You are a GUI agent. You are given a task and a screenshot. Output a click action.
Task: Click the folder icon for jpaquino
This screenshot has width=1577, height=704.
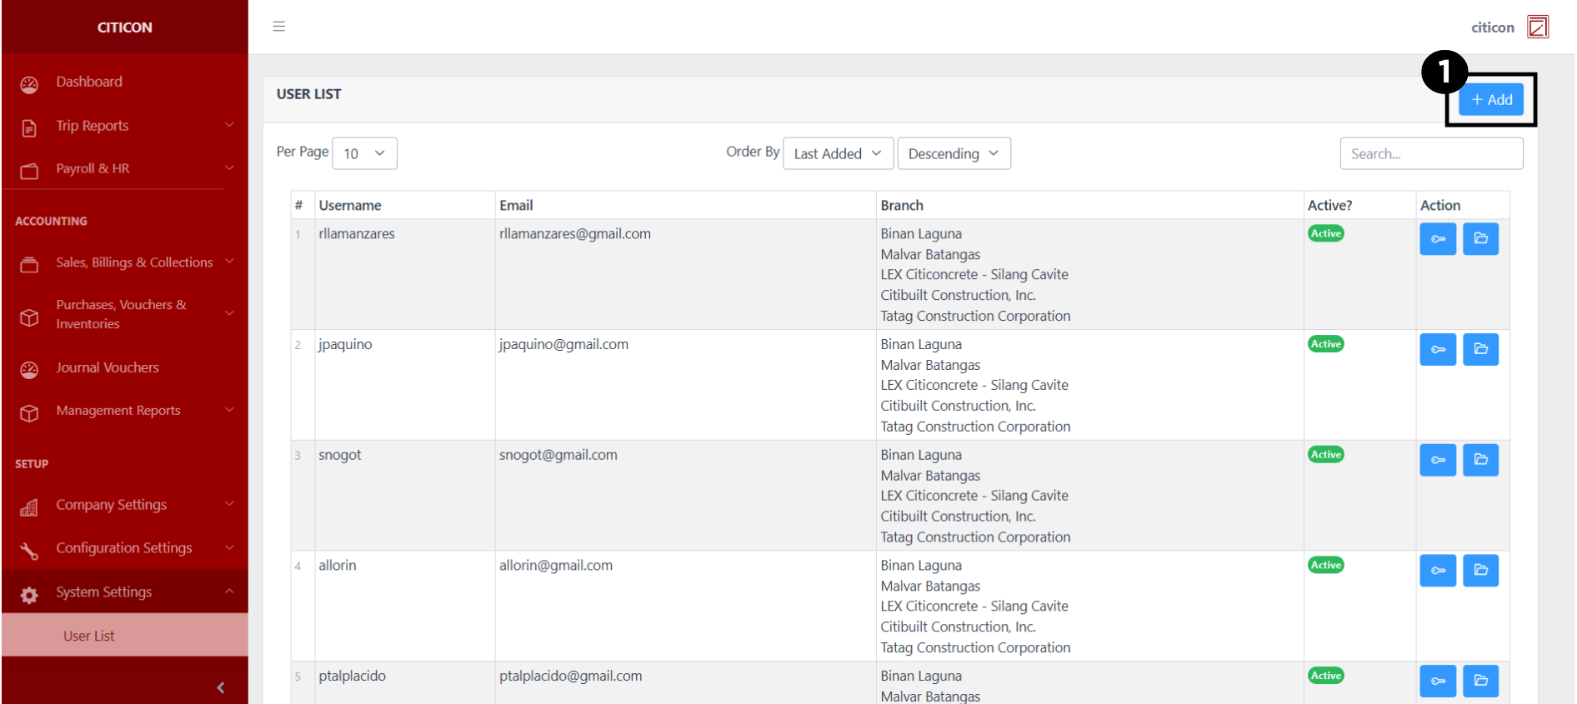[1480, 350]
